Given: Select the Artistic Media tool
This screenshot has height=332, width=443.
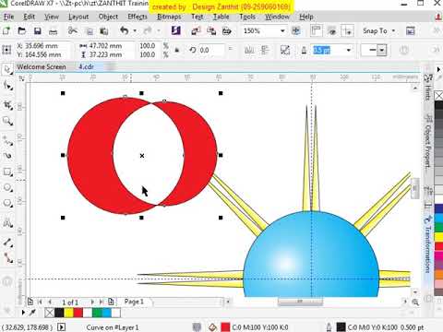Looking at the screenshot, I should [7, 156].
